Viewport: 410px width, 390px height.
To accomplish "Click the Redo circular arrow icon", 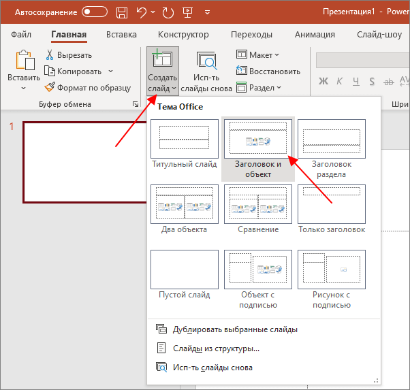I will [168, 12].
